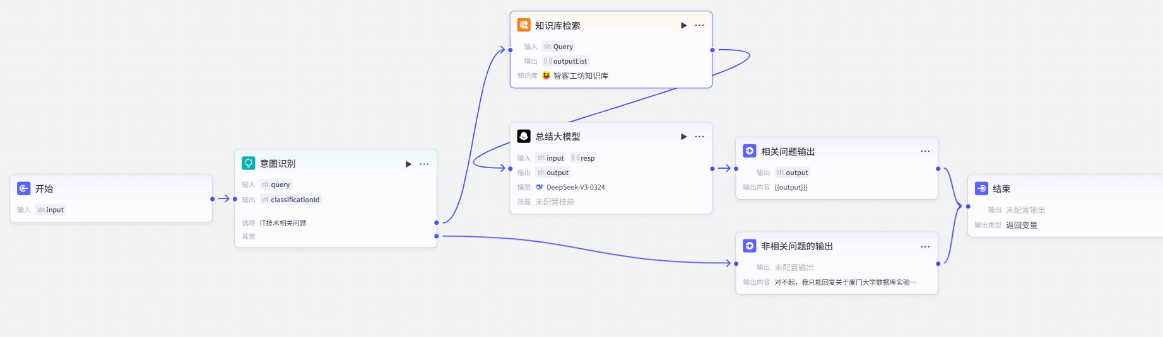The image size is (1163, 337).
Task: Click the 相关问题输出 node icon
Action: 750,151
